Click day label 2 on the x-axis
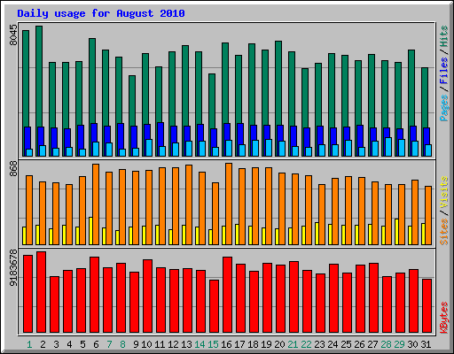Screen dimensions: 454x354 coord(43,344)
